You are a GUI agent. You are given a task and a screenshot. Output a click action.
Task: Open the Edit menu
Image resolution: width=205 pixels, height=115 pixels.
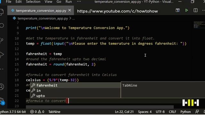click(x=19, y=2)
